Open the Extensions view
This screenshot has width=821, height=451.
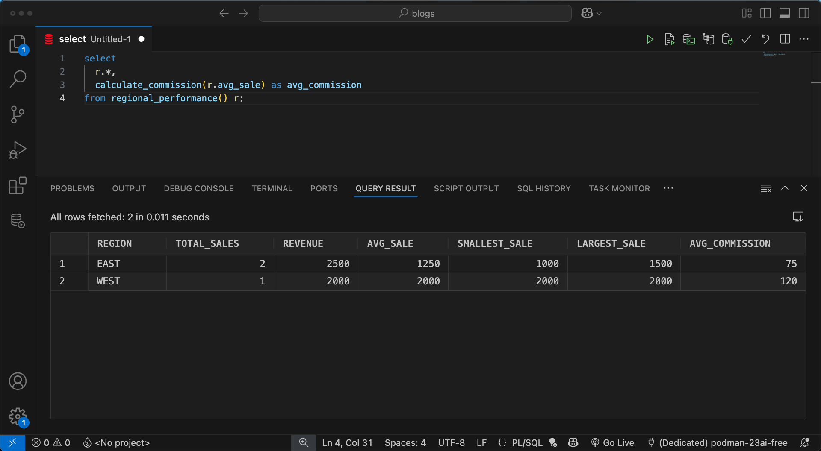click(x=18, y=186)
